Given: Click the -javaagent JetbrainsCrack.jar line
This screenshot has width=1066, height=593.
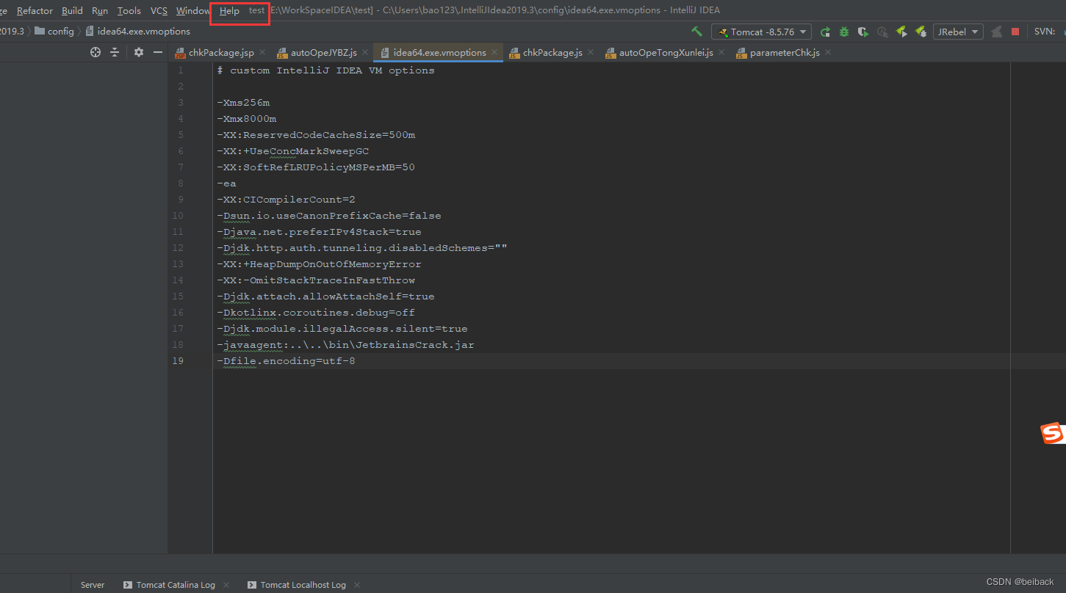Looking at the screenshot, I should click(x=345, y=345).
